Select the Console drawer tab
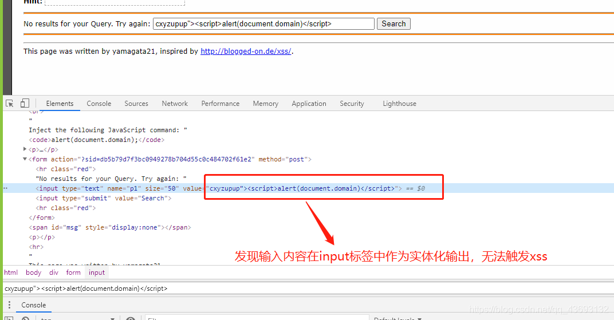614x320 pixels. point(34,305)
